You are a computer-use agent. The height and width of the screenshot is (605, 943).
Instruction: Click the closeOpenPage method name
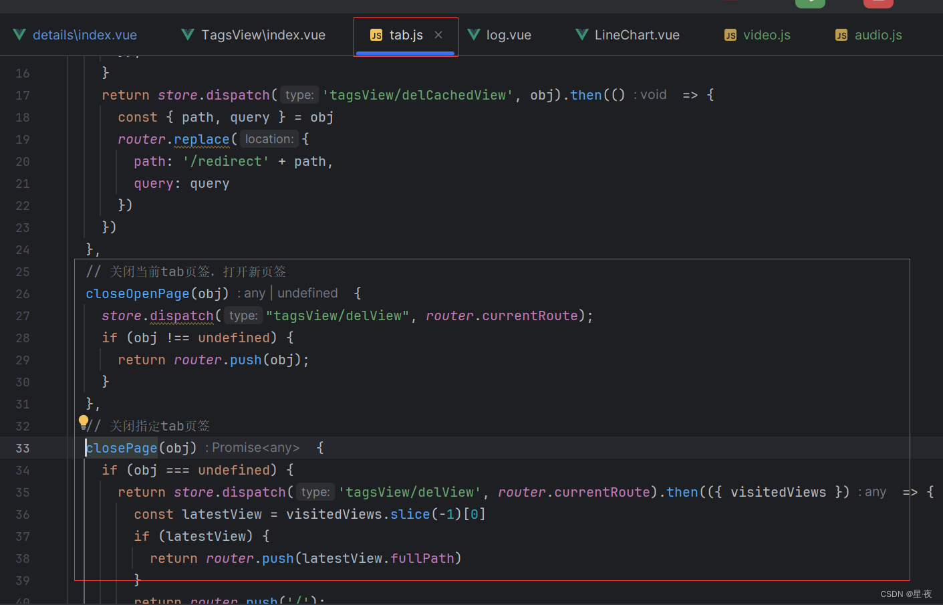pyautogui.click(x=138, y=293)
